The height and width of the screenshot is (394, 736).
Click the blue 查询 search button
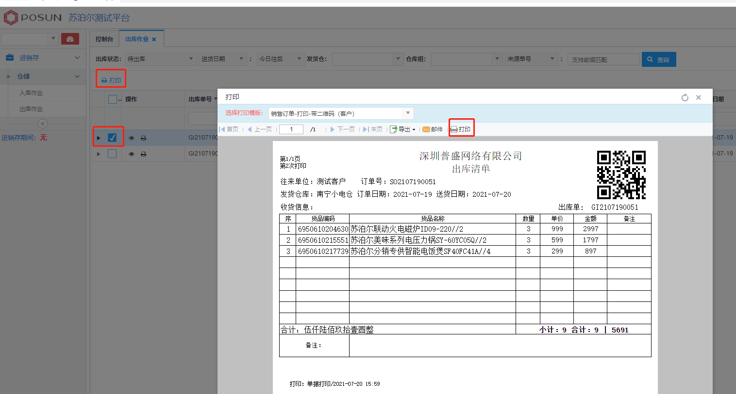click(x=658, y=60)
